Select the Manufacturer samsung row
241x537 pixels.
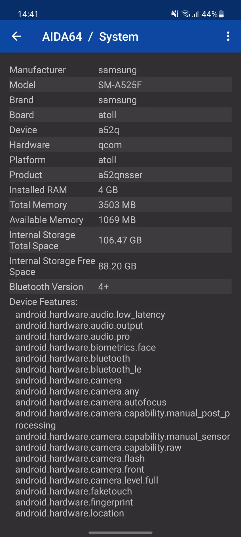click(x=120, y=70)
